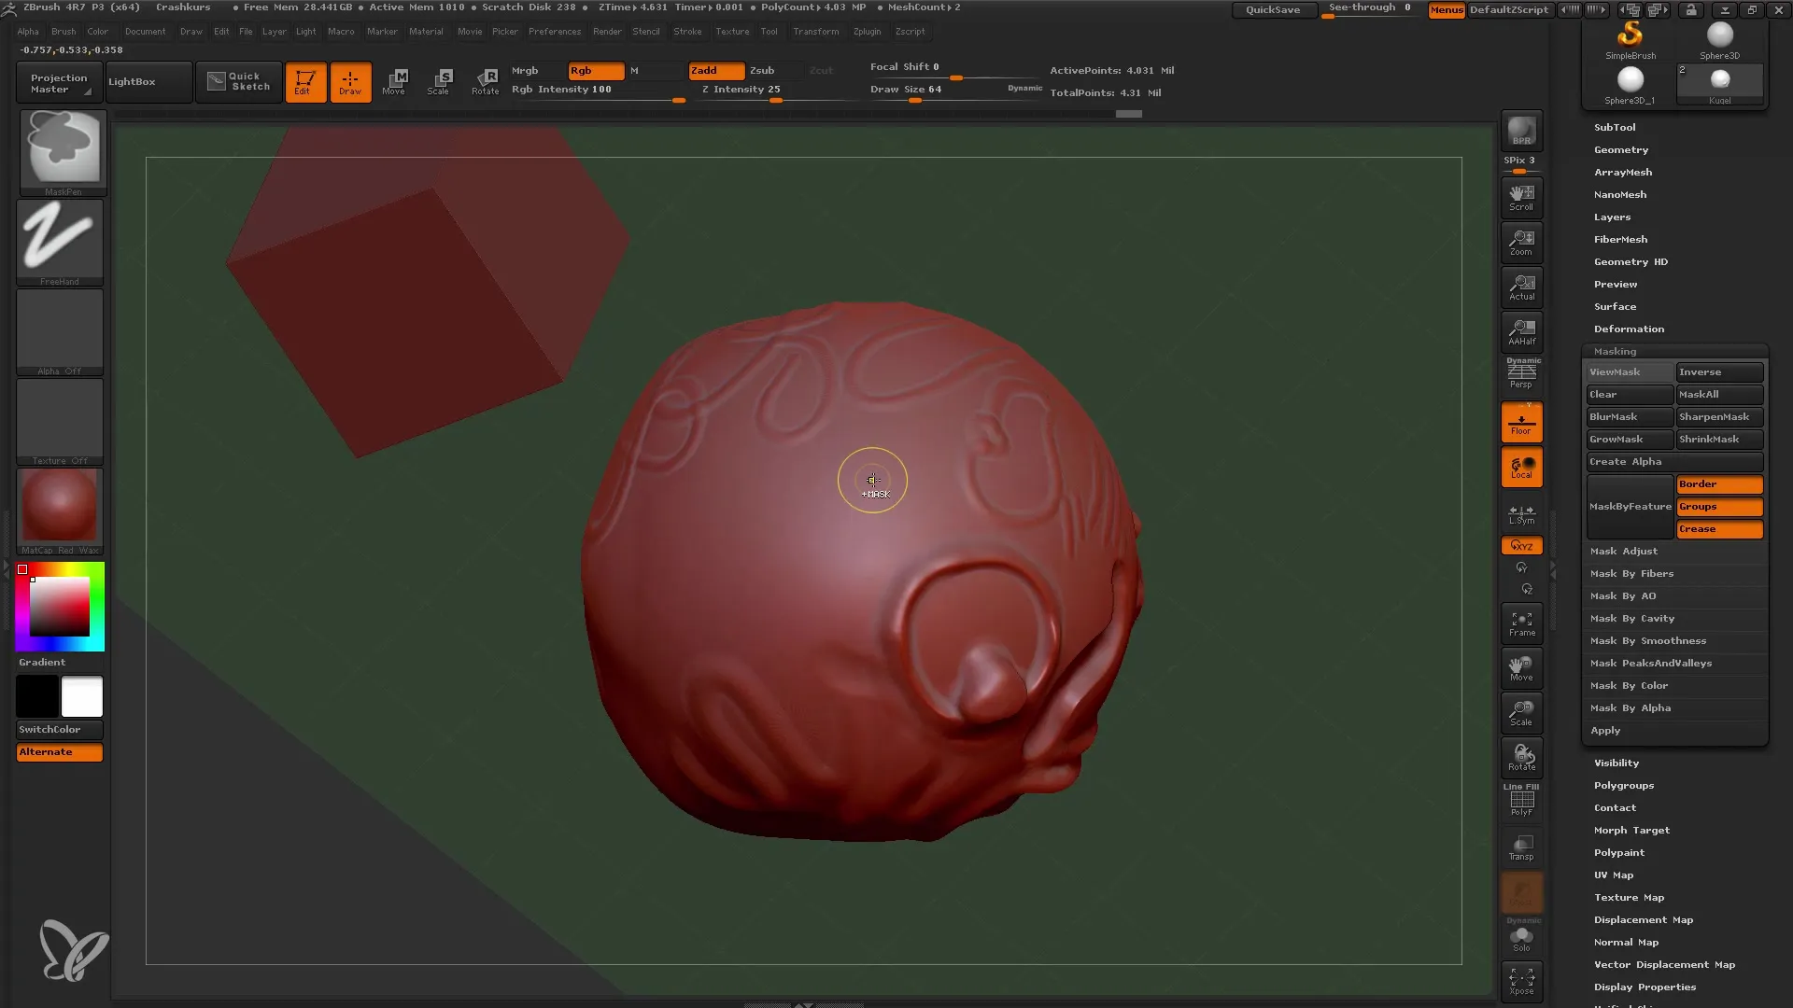This screenshot has width=1793, height=1008.
Task: Expand the Masking panel options
Action: click(x=1615, y=351)
